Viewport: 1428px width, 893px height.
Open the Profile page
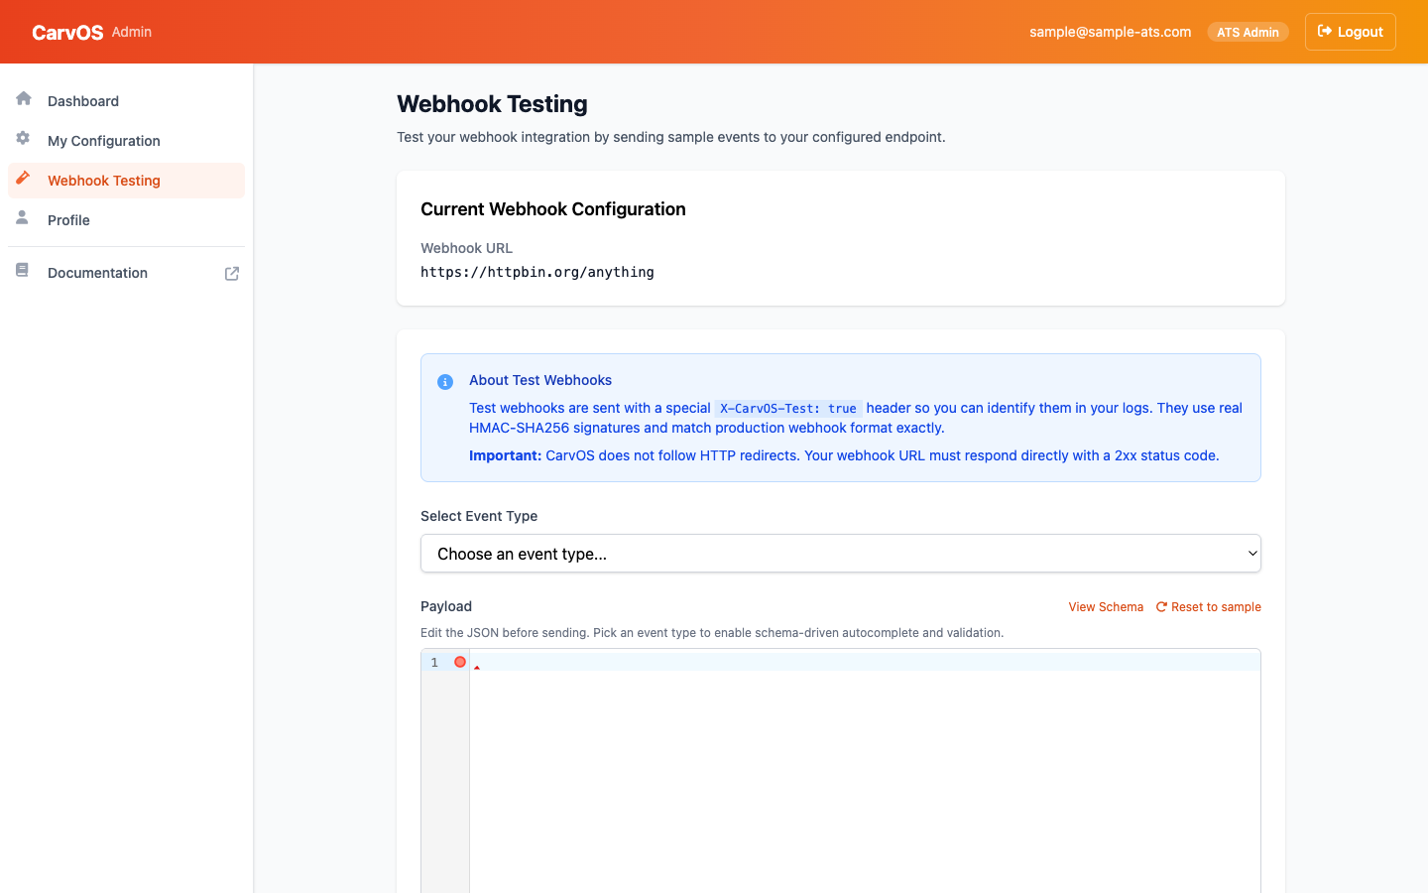[x=126, y=220]
